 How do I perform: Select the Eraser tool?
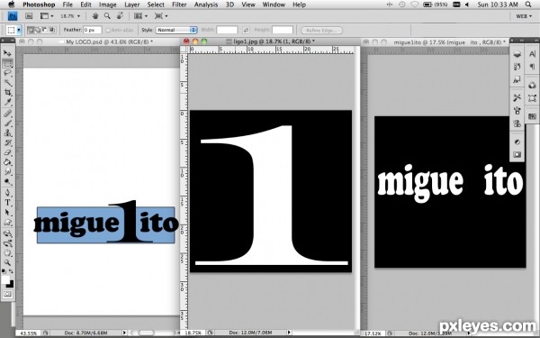pos(7,152)
